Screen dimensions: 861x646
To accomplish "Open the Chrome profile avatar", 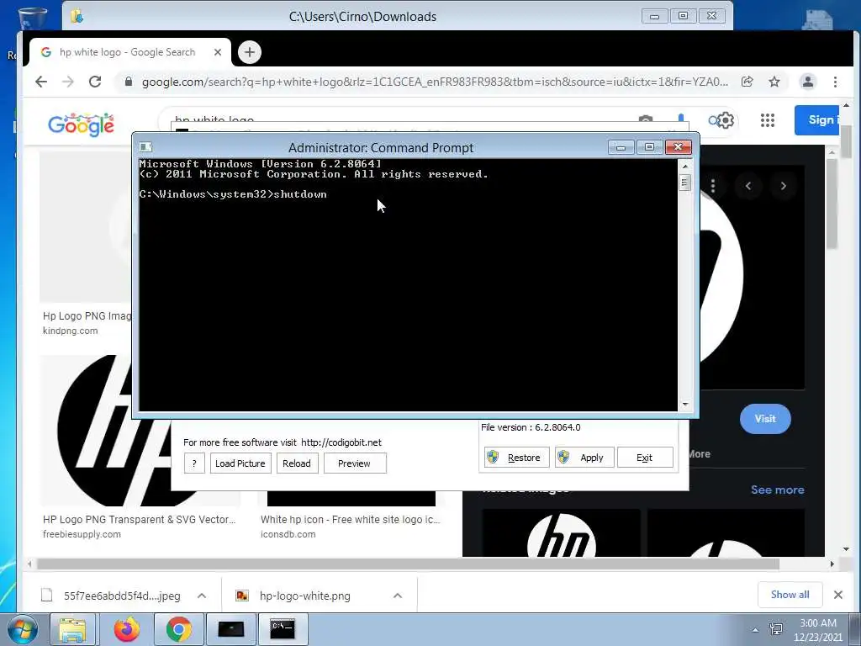I will tap(808, 82).
